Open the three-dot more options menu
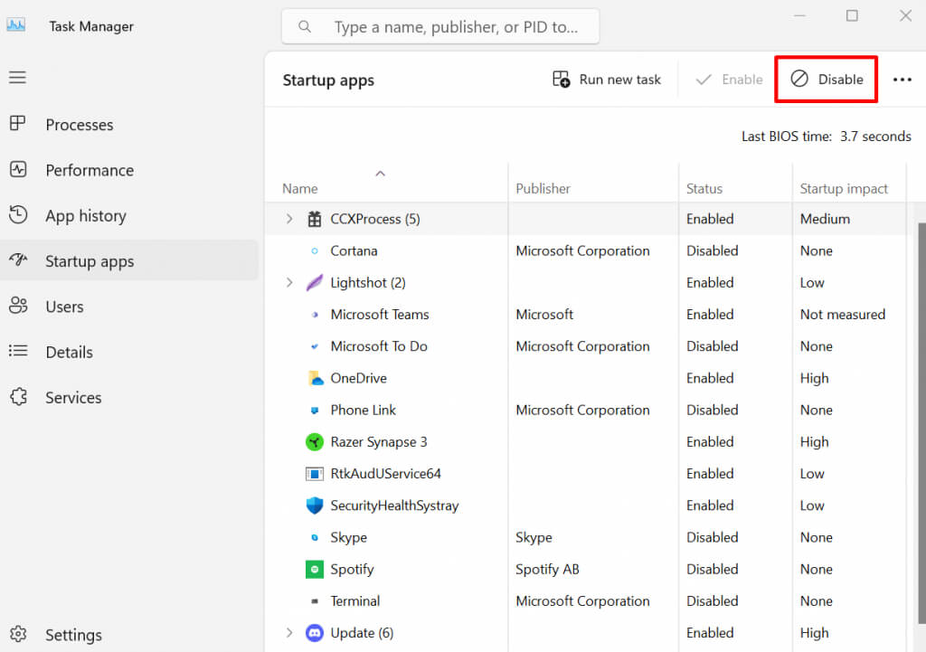 [902, 80]
